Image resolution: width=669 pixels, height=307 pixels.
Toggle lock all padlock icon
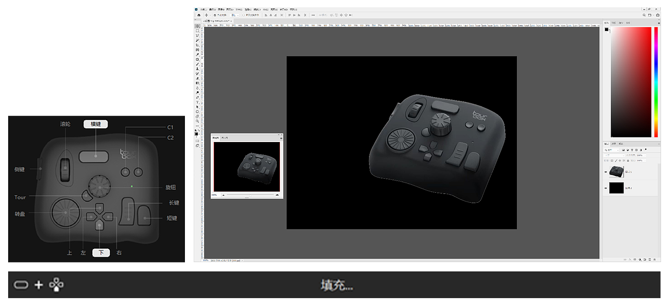pyautogui.click(x=628, y=161)
